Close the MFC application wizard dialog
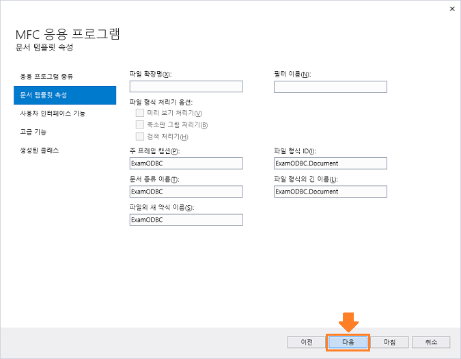The height and width of the screenshot is (359, 461). click(x=452, y=9)
